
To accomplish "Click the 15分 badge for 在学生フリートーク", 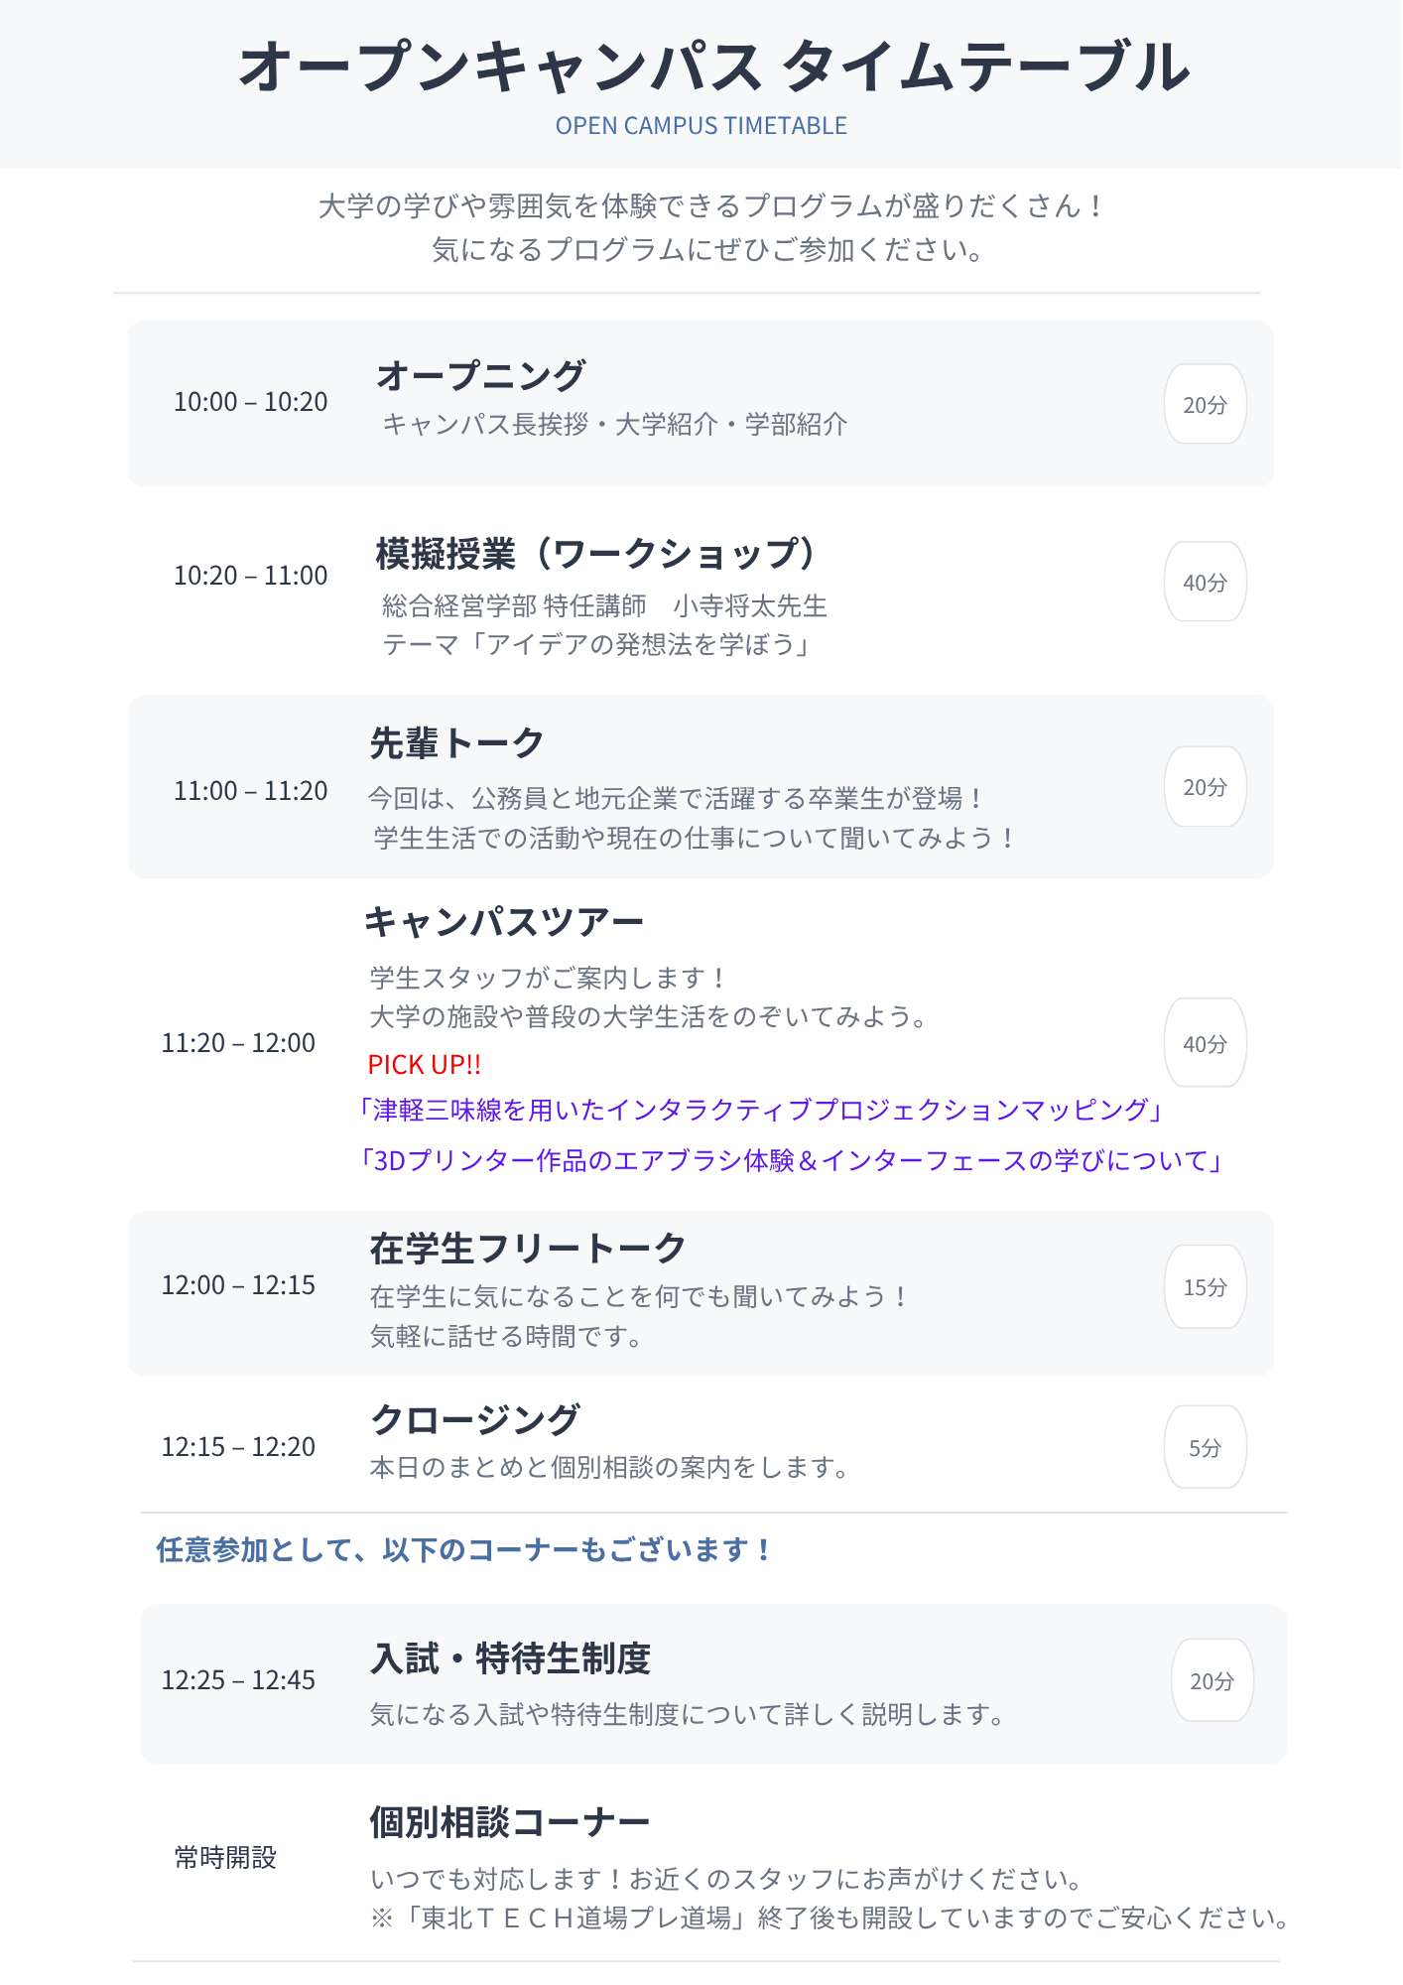I will (x=1205, y=1286).
